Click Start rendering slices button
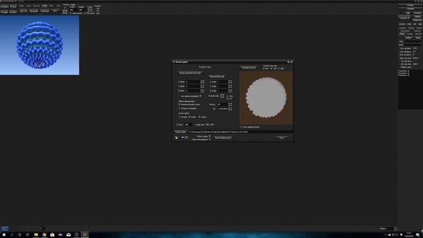423x238 pixels. [223, 138]
